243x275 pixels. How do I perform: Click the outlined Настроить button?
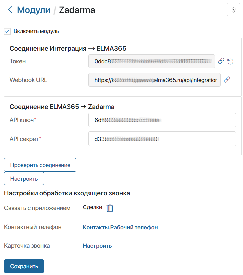[x=24, y=178]
